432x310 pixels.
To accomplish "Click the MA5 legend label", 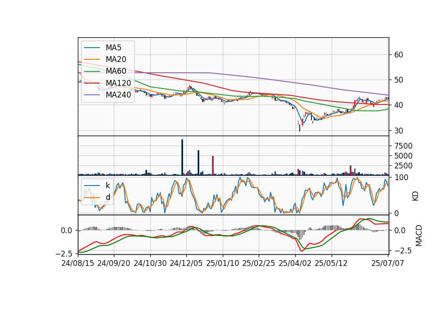I will [113, 48].
